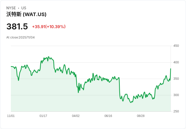The height and width of the screenshot is (129, 186).
Task: Select the 04/02 date on x-axis
Action: (x=76, y=116)
